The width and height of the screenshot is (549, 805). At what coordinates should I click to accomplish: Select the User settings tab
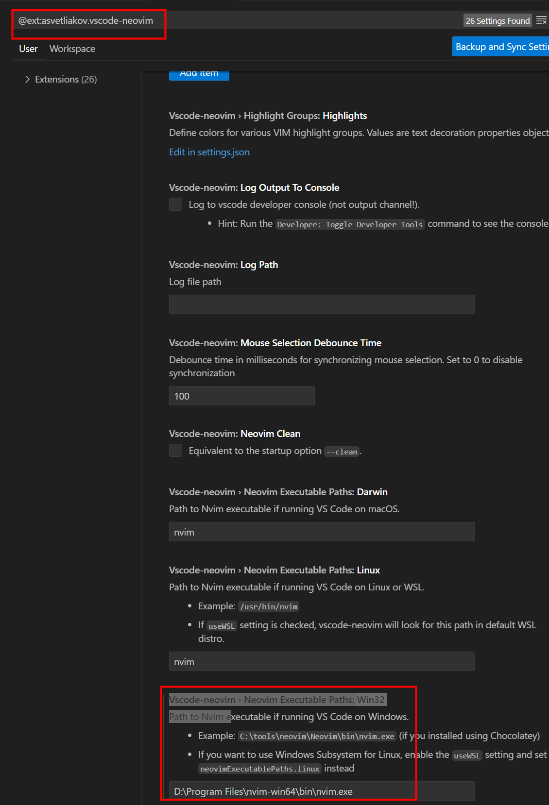28,49
